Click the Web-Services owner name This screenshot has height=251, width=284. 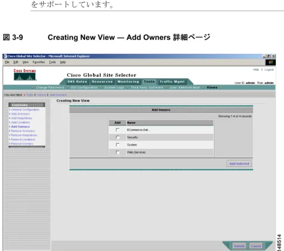point(136,152)
